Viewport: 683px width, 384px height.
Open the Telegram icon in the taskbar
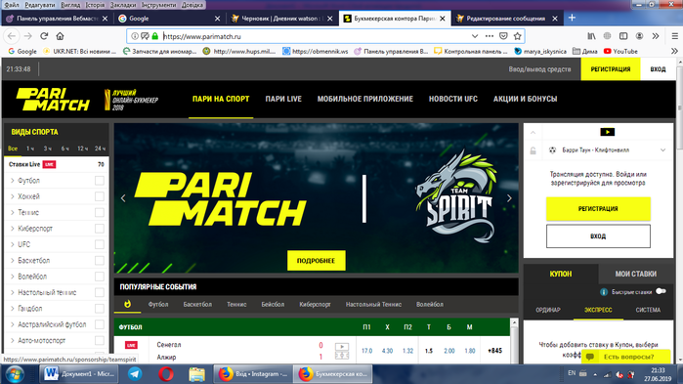click(135, 374)
